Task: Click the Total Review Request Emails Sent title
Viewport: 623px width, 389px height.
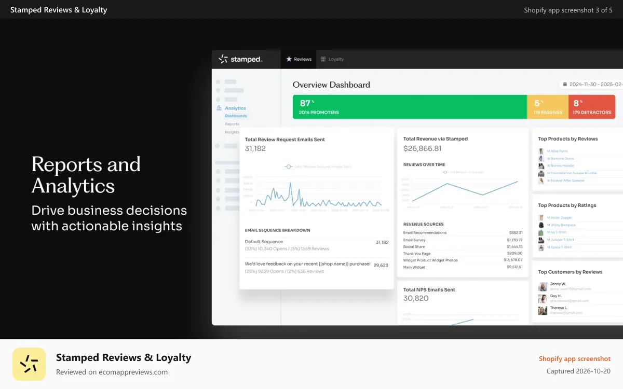Action: pos(285,140)
